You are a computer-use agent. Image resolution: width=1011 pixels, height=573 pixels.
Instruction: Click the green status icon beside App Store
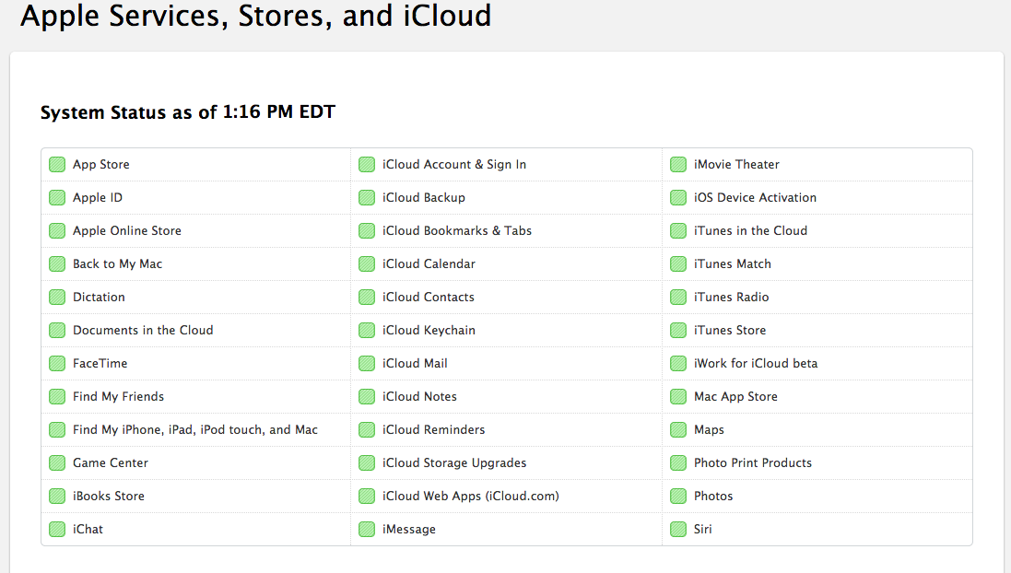click(57, 164)
